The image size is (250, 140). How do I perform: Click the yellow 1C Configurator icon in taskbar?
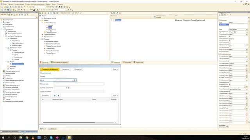[70, 138]
